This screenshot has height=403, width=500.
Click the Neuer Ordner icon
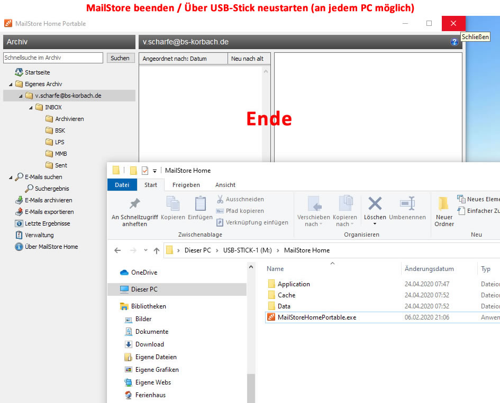(443, 203)
